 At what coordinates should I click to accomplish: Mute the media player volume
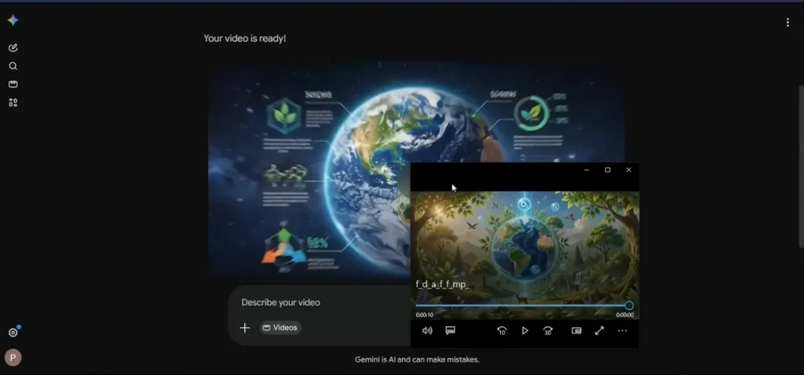tap(427, 331)
